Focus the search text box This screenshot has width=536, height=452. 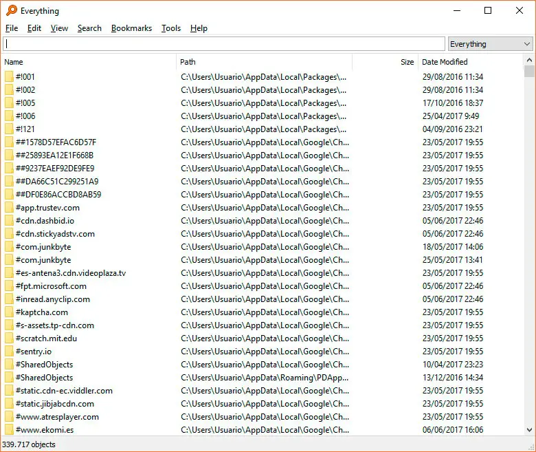(x=224, y=44)
